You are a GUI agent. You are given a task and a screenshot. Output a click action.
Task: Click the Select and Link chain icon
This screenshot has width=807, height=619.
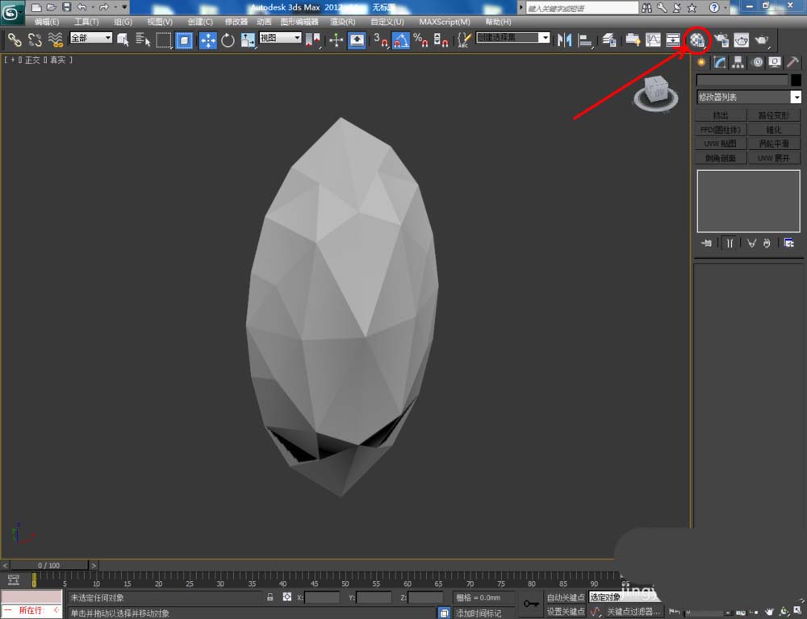tap(15, 39)
